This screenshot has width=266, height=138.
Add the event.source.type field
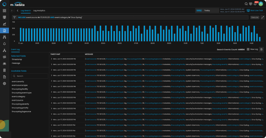[x=20, y=85]
